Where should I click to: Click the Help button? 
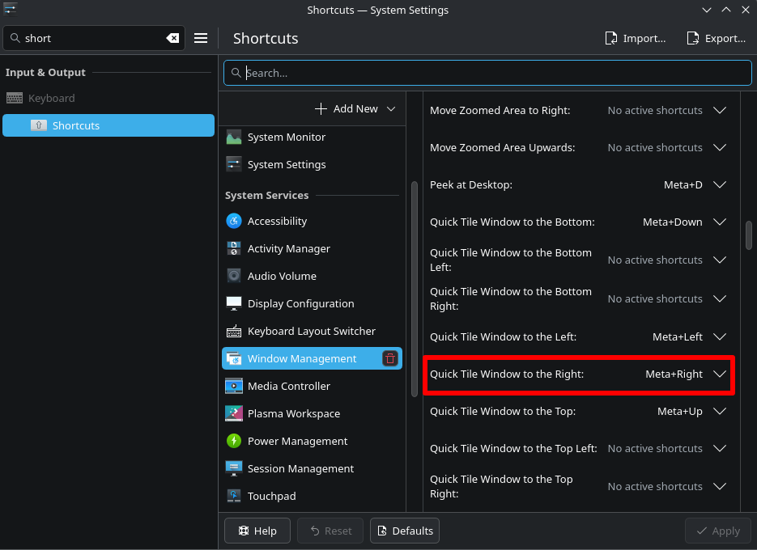257,531
